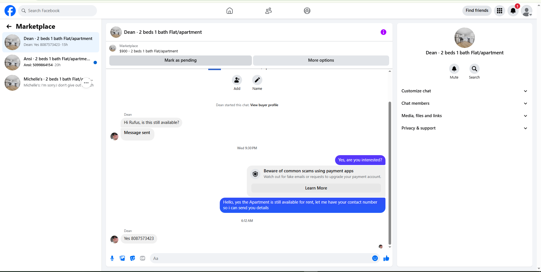
Task: Click the listing thumbnail in right panel
Action: 465,38
